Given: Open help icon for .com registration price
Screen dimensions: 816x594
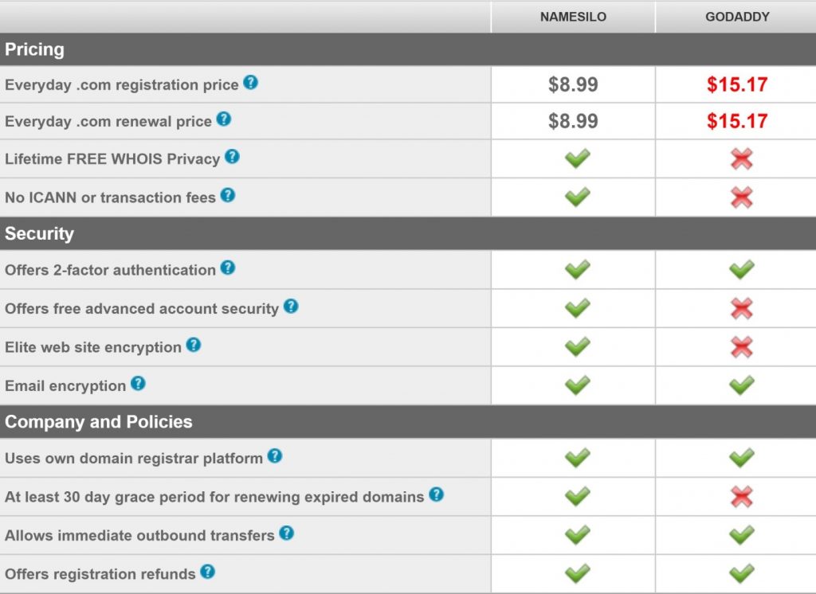Looking at the screenshot, I should (250, 82).
